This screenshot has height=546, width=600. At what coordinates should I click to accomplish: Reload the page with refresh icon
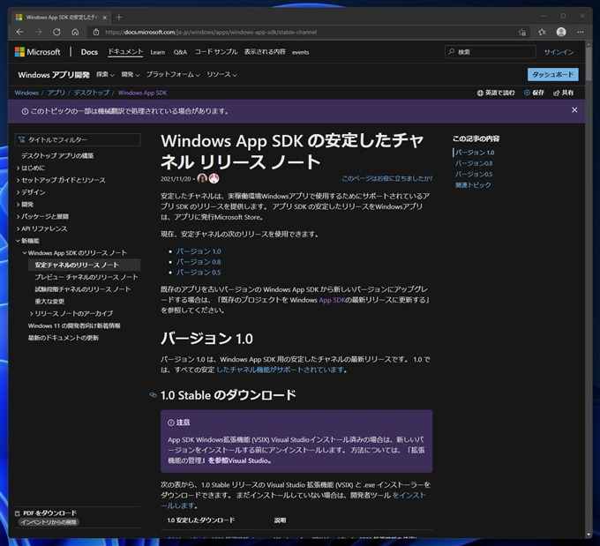56,32
